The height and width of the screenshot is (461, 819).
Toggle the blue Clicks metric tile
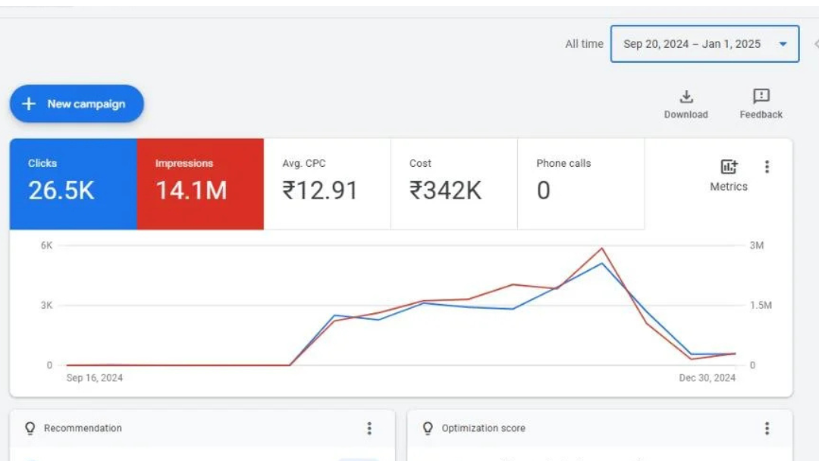74,183
